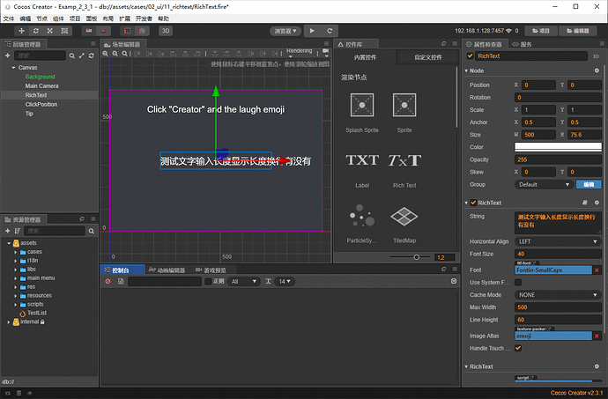Click the white Color swatch
The height and width of the screenshot is (399, 608).
click(x=558, y=147)
